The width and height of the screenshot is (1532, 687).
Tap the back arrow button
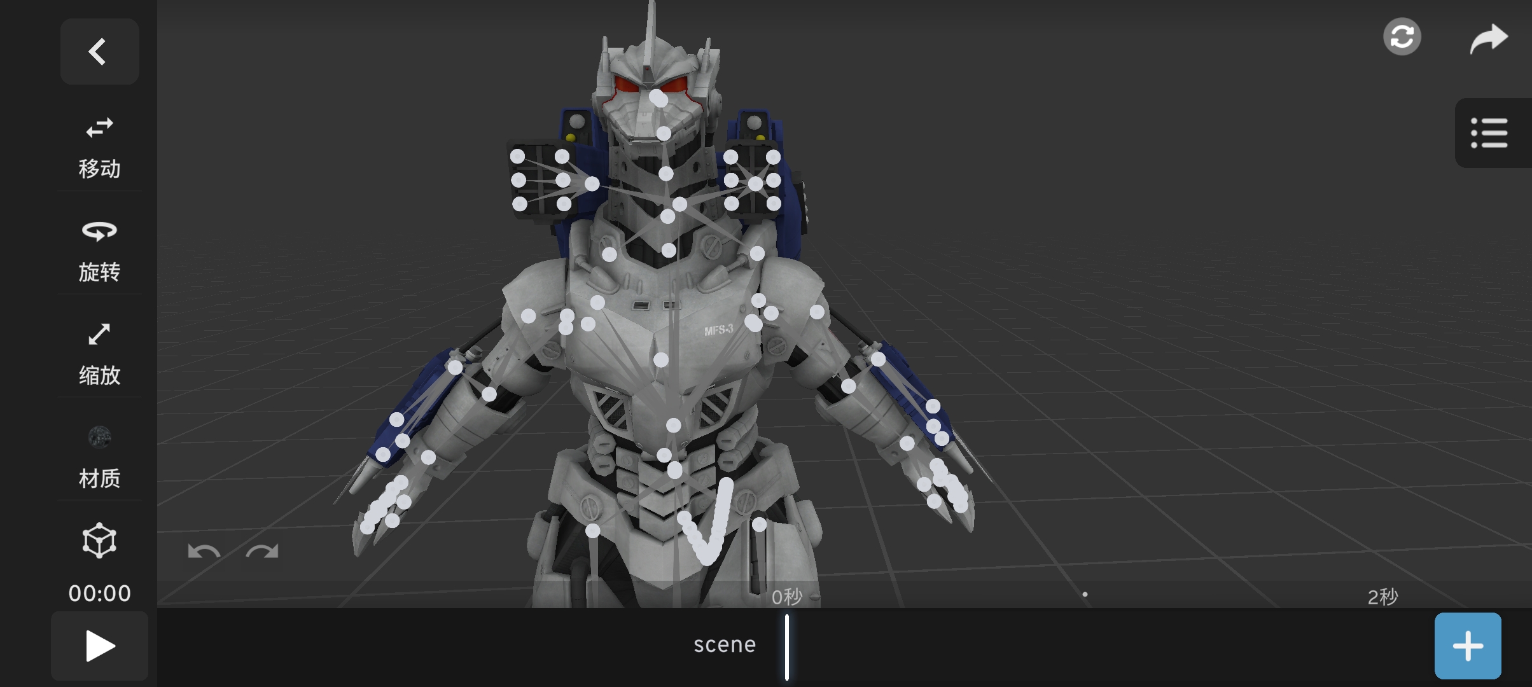pyautogui.click(x=99, y=52)
